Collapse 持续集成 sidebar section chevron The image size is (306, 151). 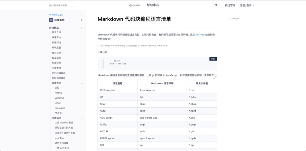tap(82, 28)
